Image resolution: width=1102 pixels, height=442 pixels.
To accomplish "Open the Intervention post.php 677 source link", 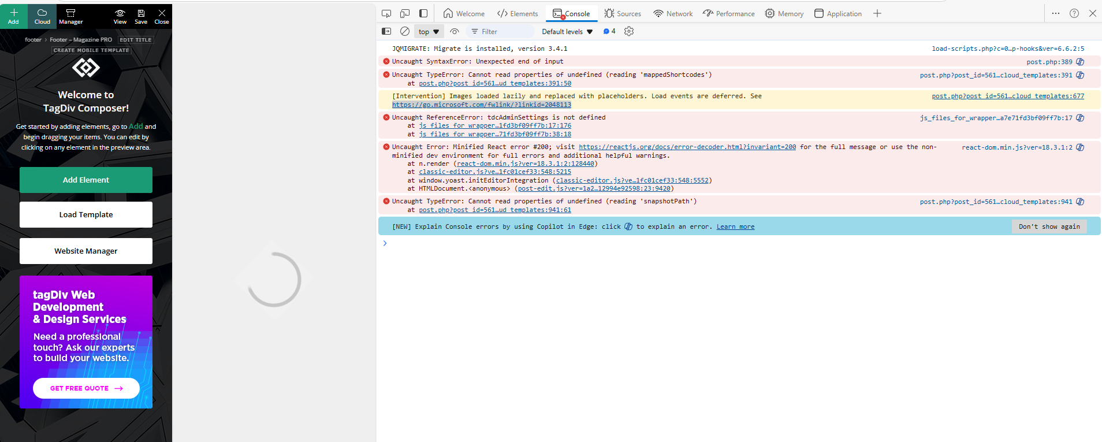I will tap(1008, 96).
